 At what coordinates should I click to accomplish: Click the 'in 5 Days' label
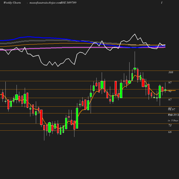pyautogui.click(x=173, y=121)
